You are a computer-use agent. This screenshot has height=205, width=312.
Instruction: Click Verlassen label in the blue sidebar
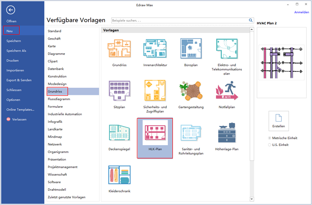pyautogui.click(x=19, y=119)
